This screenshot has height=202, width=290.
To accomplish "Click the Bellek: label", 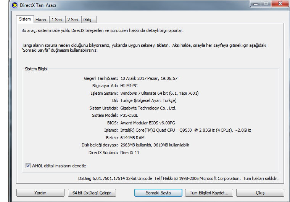I will tap(112, 138).
